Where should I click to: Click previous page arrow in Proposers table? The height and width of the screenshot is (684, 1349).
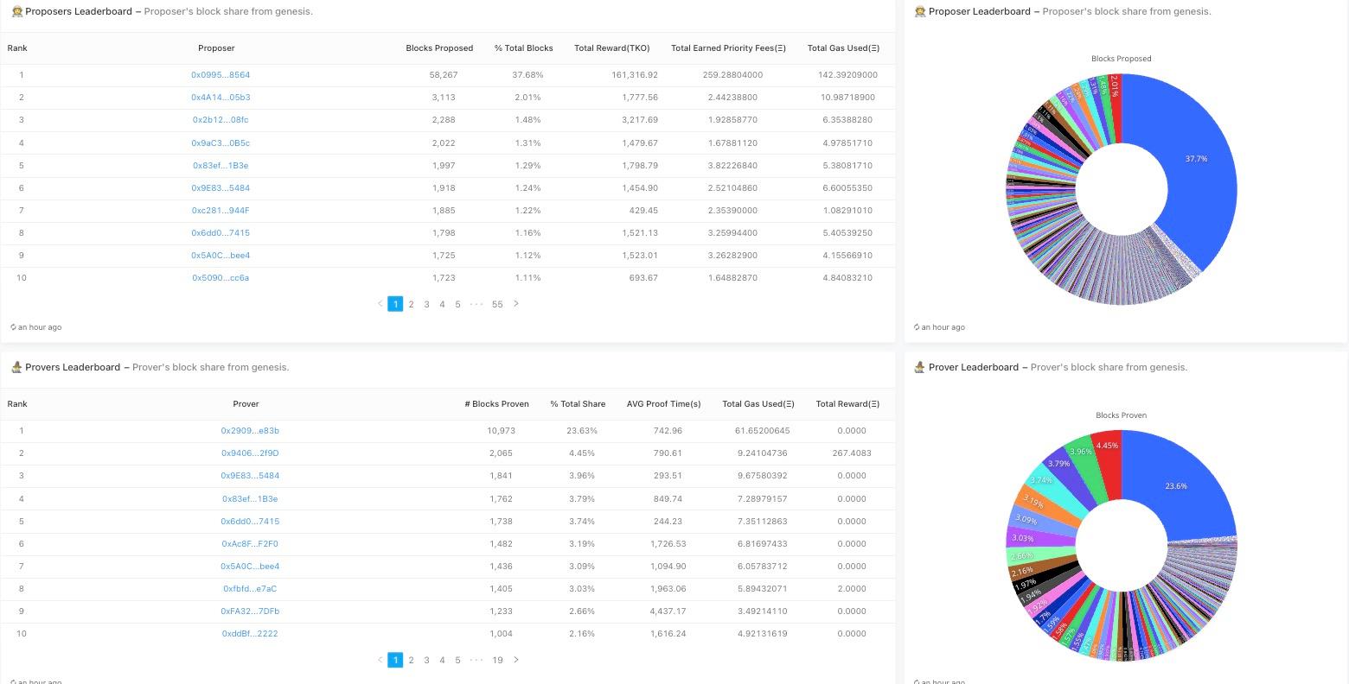point(380,304)
